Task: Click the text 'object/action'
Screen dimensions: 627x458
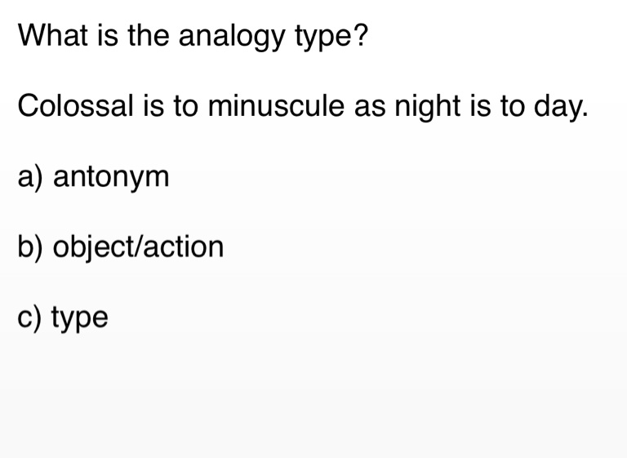Action: [138, 247]
